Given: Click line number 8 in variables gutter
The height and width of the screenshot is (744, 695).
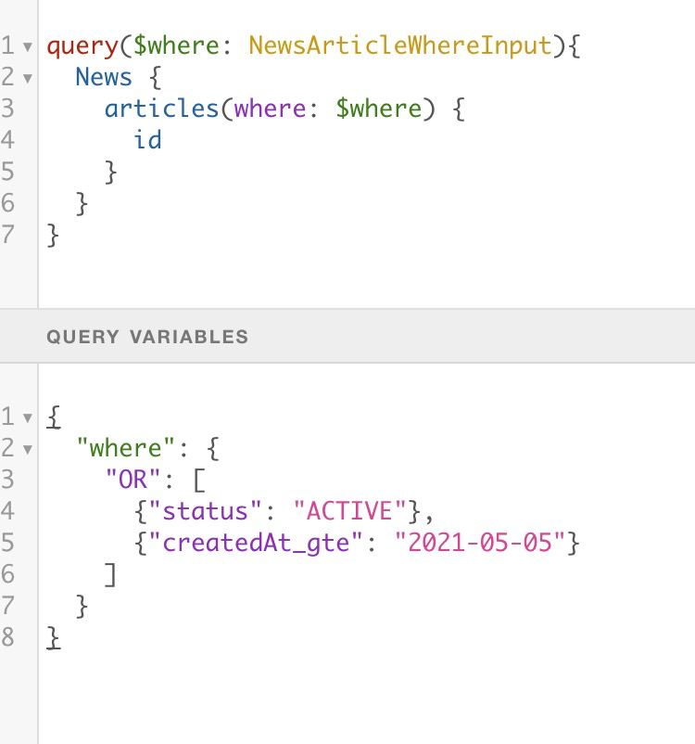Looking at the screenshot, I should pos(7,636).
